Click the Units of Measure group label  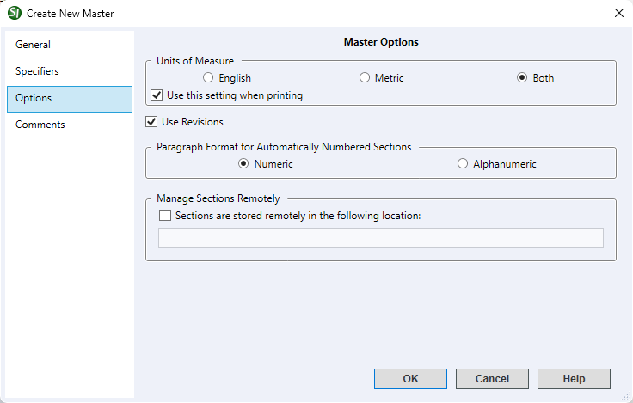click(x=195, y=61)
